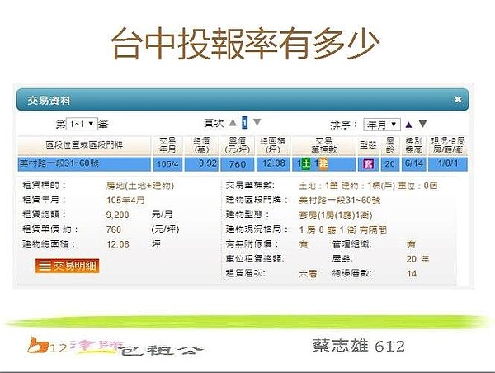Open the 交易明細 transaction details button
The height and width of the screenshot is (373, 495).
tap(68, 266)
